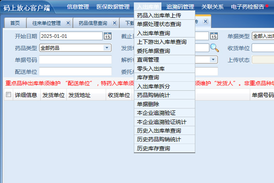Open the 追溯码管理 menu
Image resolution: width=274 pixels, height=183 pixels.
click(x=180, y=6)
